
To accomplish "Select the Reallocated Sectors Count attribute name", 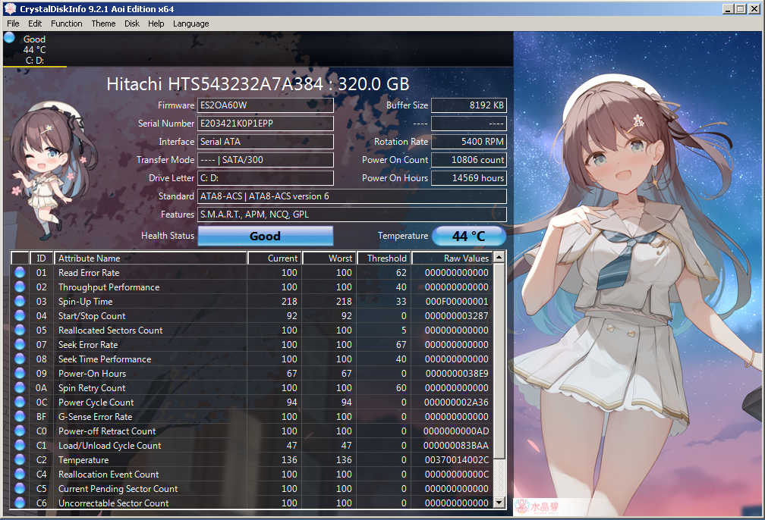I will coord(110,330).
